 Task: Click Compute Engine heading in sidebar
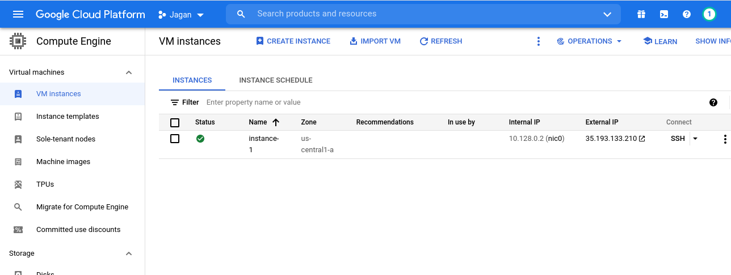[x=74, y=41]
